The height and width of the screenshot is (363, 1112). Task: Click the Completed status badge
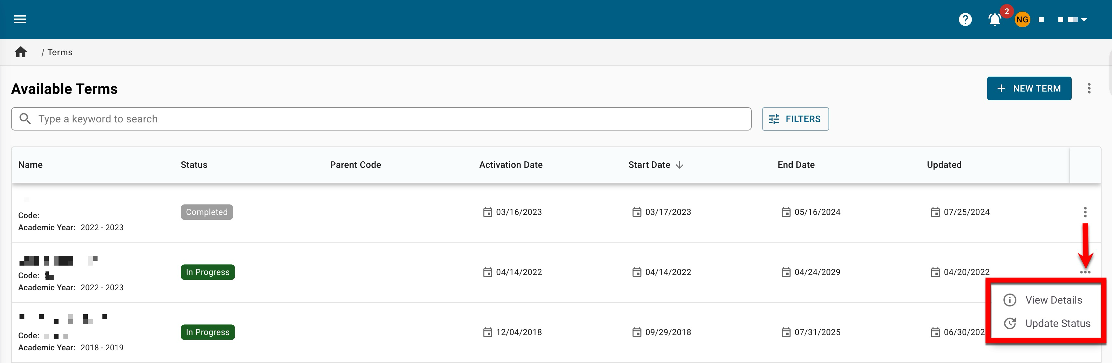point(207,212)
